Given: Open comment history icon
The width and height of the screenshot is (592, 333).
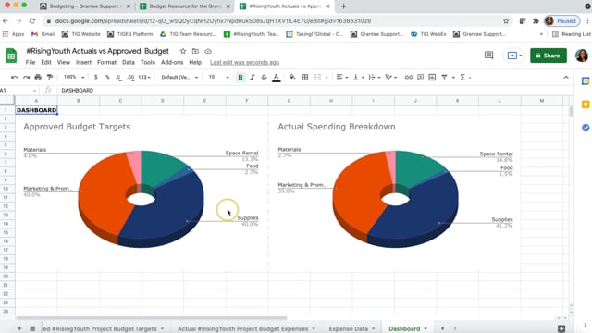Looking at the screenshot, I should tap(489, 55).
